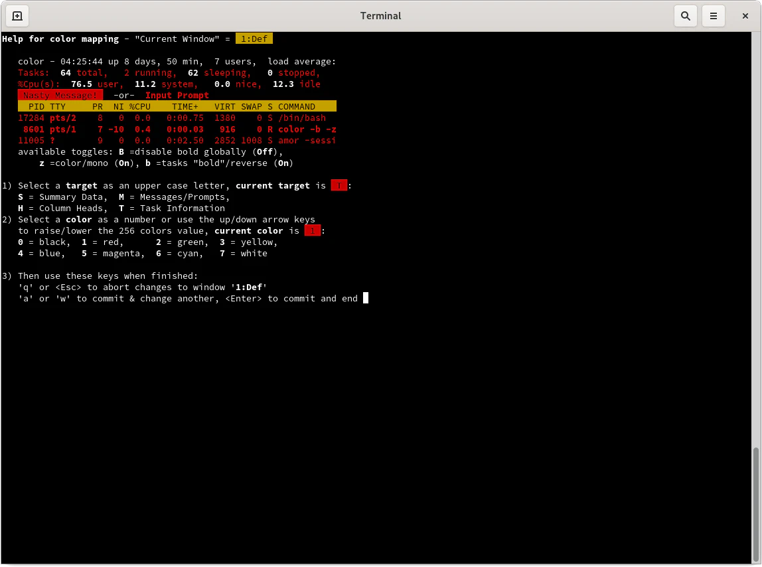The height and width of the screenshot is (567, 762).
Task: Click the red "Nasty Message!" sample
Action: click(60, 96)
